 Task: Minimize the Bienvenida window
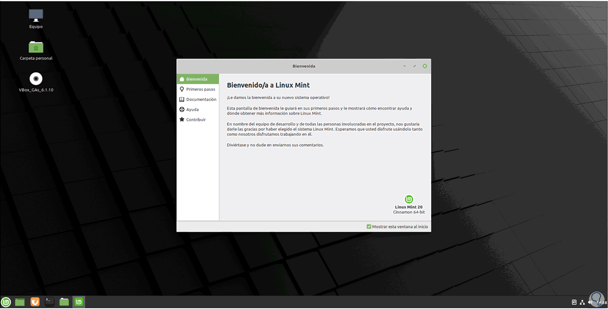[x=404, y=66]
